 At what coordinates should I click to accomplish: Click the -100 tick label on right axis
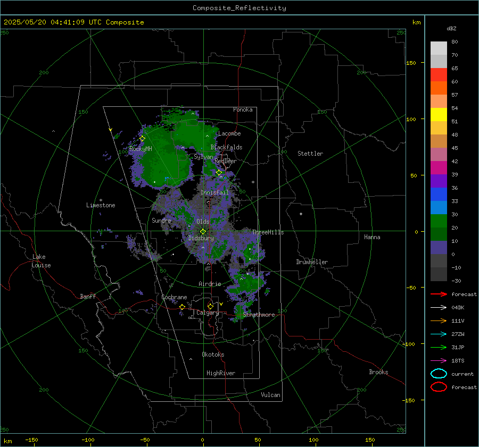(409, 344)
